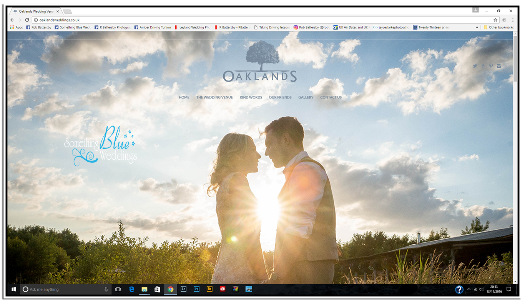The image size is (525, 302).
Task: Click the Contact Us navigation link
Action: coord(331,97)
